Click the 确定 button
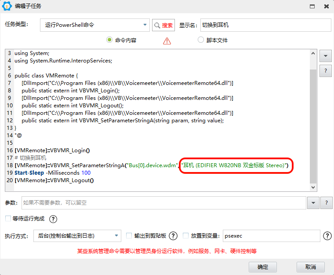 click(x=263, y=267)
